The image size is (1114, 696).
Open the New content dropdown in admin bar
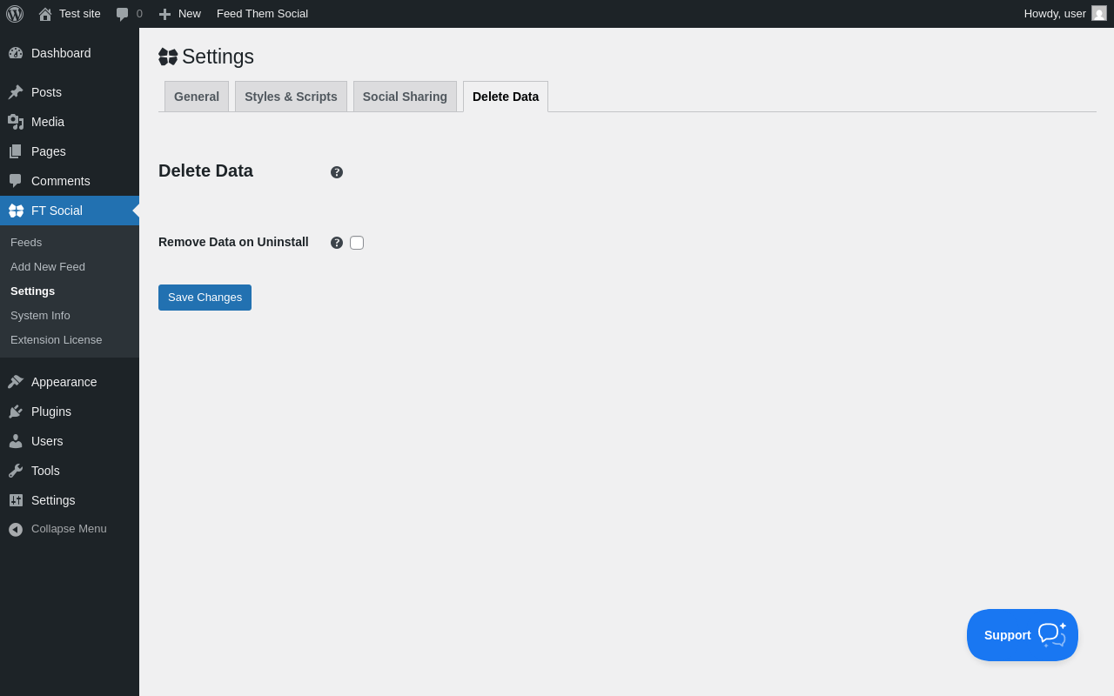pyautogui.click(x=180, y=14)
